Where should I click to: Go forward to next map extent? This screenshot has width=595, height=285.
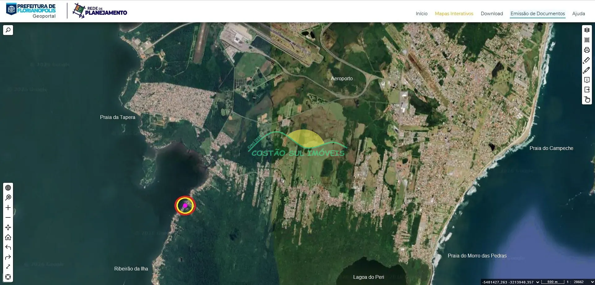point(8,257)
